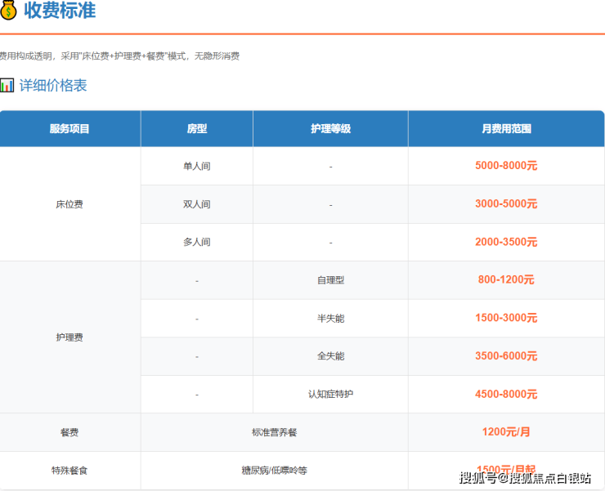Click the 床位费 row label
This screenshot has height=491, width=605.
coord(69,204)
